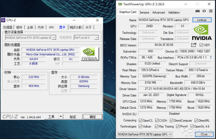Click the GPU-Z Name field
This screenshot has height=139, width=216.
[164, 20]
